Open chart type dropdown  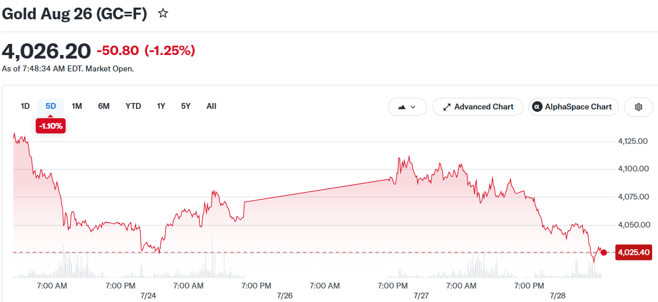[x=407, y=107]
